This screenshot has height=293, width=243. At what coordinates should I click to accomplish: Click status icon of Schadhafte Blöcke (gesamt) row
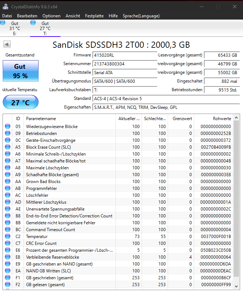[x=8, y=174]
